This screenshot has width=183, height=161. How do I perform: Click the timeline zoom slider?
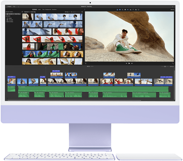[x=165, y=66]
